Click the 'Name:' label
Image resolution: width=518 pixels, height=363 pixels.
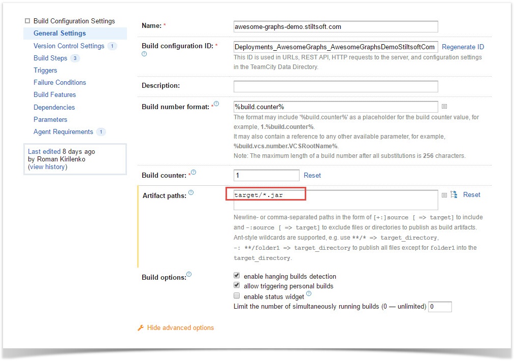point(152,25)
